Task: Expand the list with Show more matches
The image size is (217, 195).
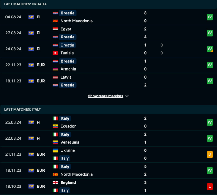Action: (106, 96)
